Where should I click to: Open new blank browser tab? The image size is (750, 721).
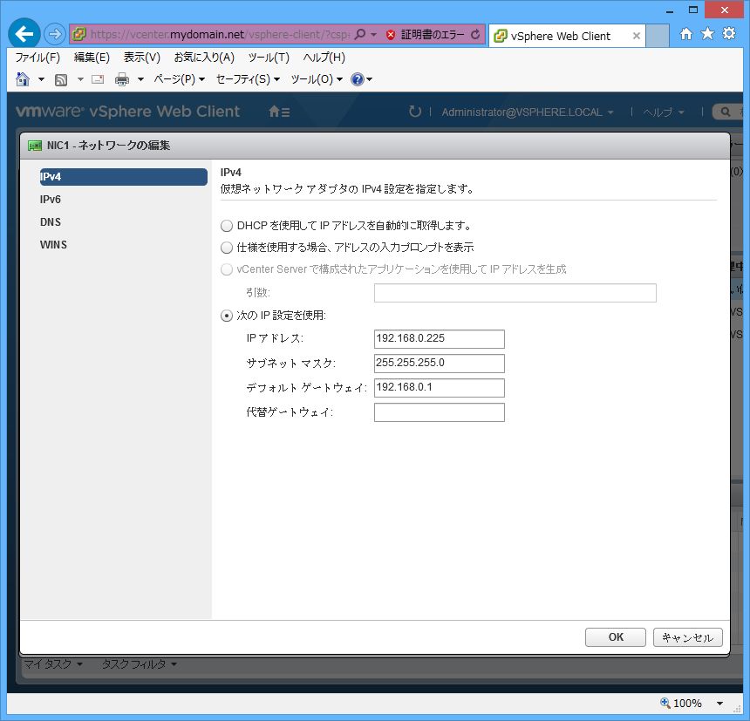click(x=658, y=36)
